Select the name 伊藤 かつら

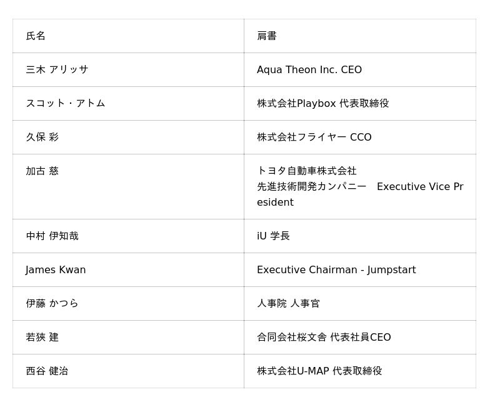tap(52, 304)
